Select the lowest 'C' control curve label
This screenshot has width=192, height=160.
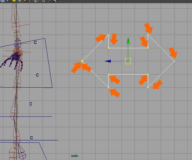point(31,138)
